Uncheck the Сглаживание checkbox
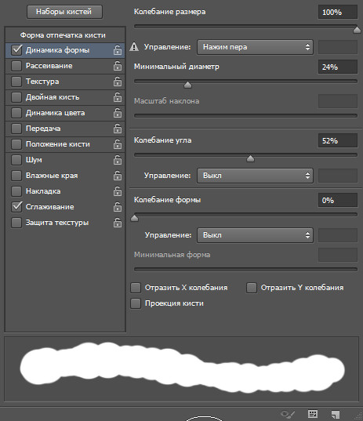This screenshot has height=421, width=363. tap(16, 207)
